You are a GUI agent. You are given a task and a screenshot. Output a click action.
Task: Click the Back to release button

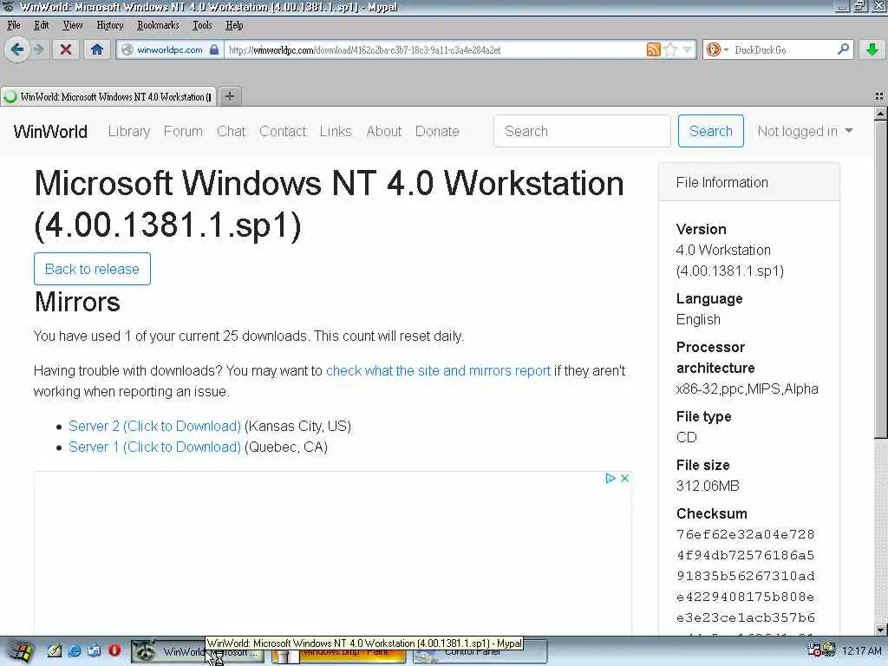(92, 269)
